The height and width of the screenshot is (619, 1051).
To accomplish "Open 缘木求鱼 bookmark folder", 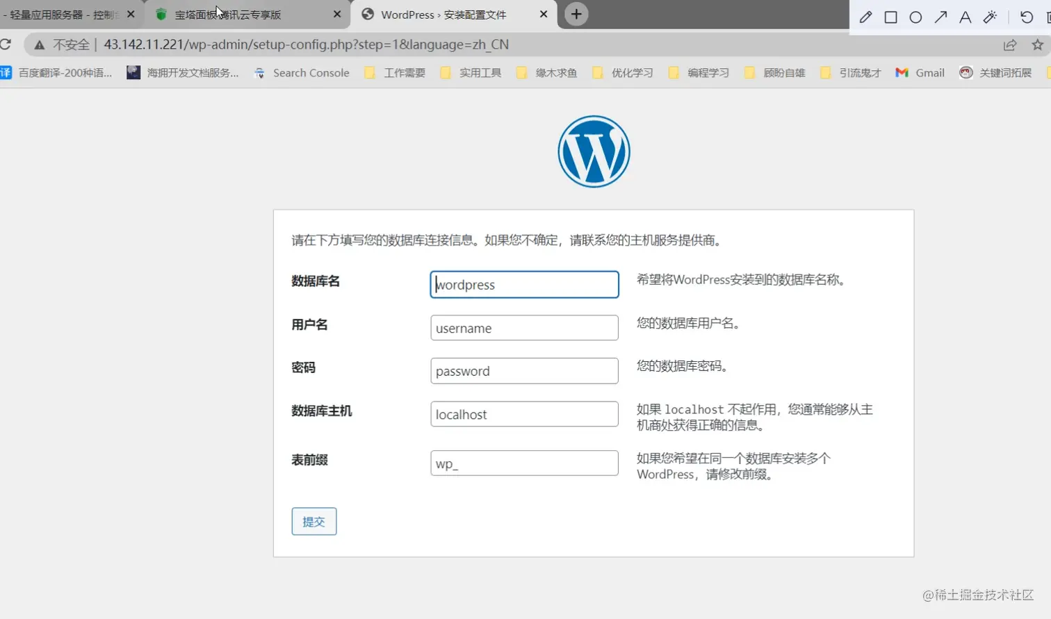I will [x=547, y=72].
